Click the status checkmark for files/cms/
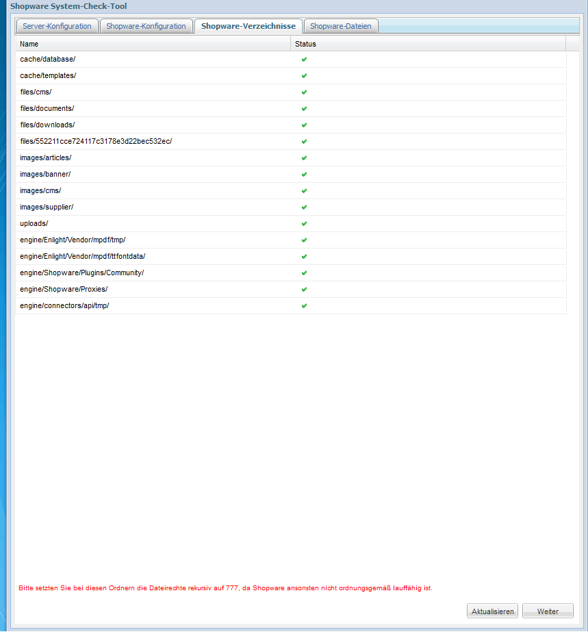588x632 pixels. coord(305,92)
